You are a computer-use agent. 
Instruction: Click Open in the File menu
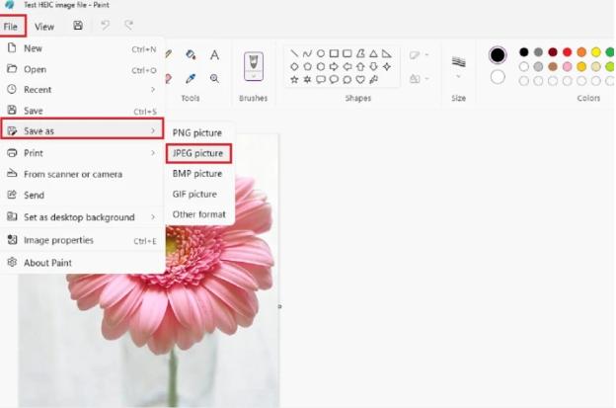[82, 69]
